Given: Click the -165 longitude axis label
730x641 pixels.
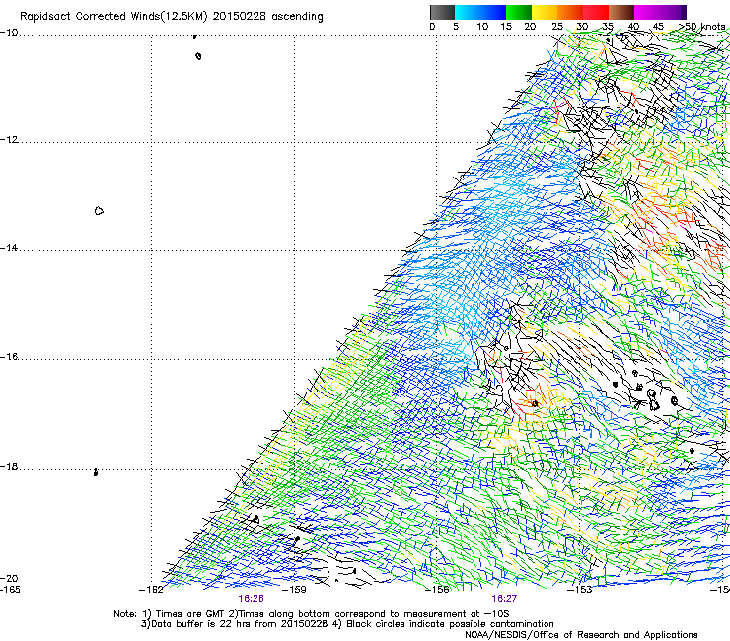Looking at the screenshot, I should (10, 590).
